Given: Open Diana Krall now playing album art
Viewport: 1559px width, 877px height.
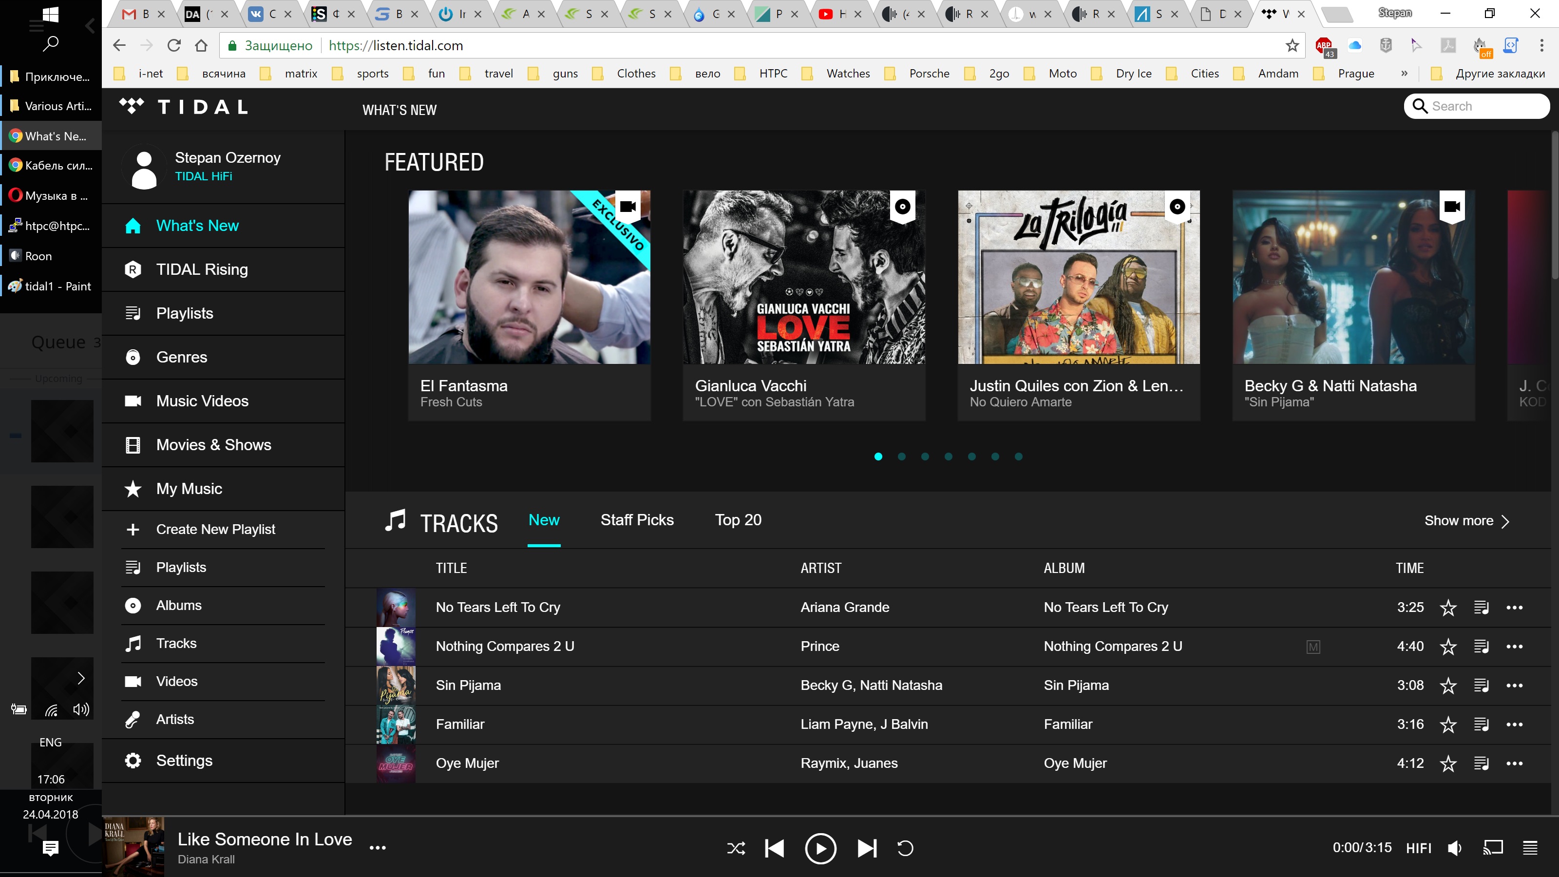Looking at the screenshot, I should 134,847.
